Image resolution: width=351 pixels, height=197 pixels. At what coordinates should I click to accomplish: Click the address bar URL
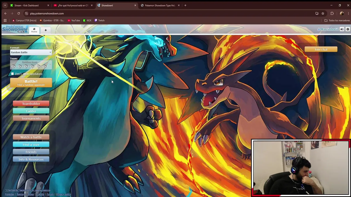[x=47, y=13]
